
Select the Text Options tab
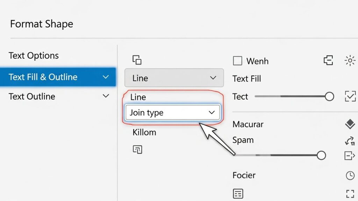pyautogui.click(x=34, y=55)
